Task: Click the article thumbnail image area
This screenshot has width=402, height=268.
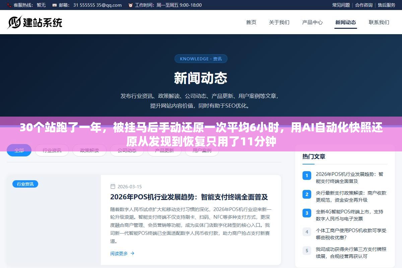Action: click(x=54, y=220)
